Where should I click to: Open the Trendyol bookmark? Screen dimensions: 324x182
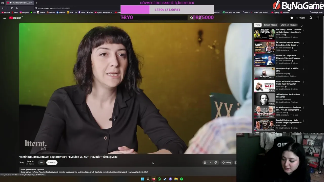tap(51, 12)
